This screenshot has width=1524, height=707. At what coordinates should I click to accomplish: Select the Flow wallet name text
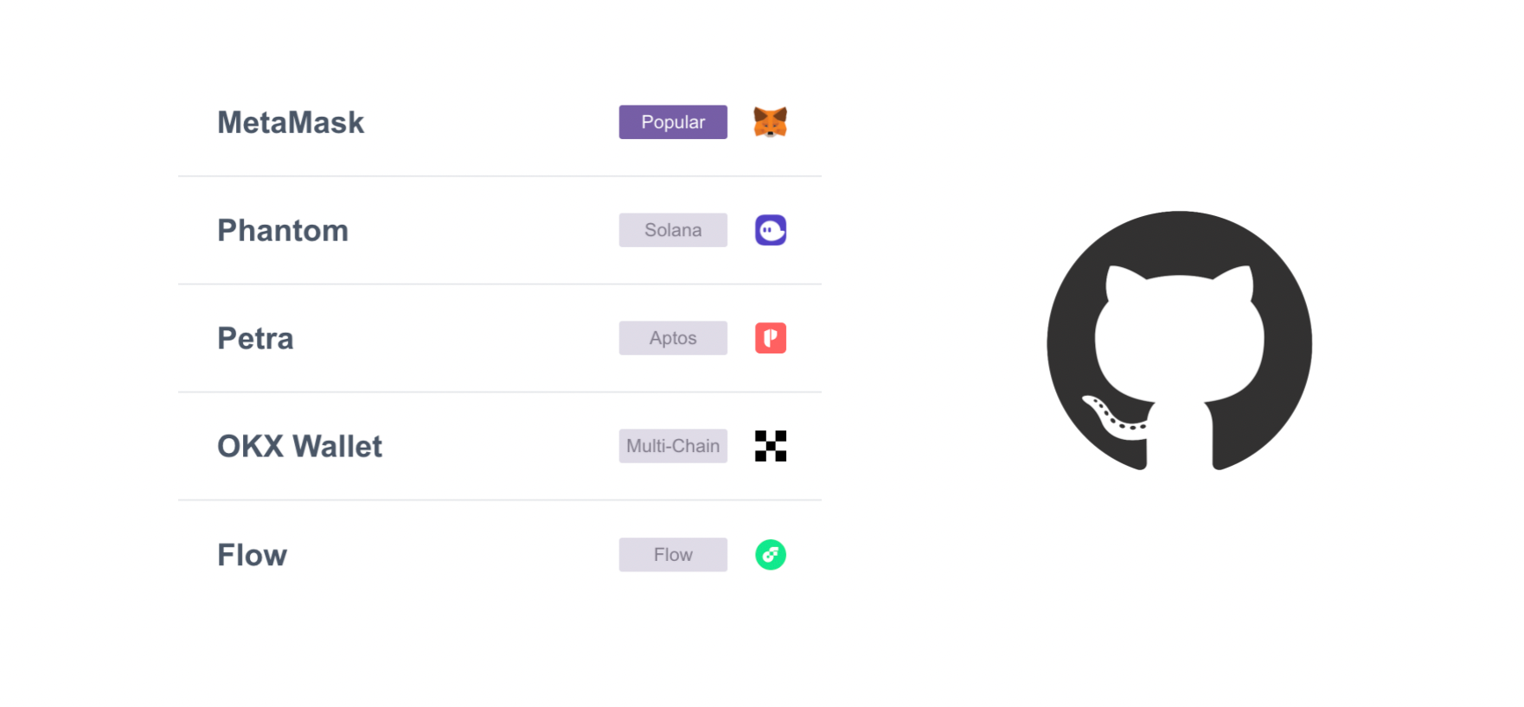(x=252, y=555)
